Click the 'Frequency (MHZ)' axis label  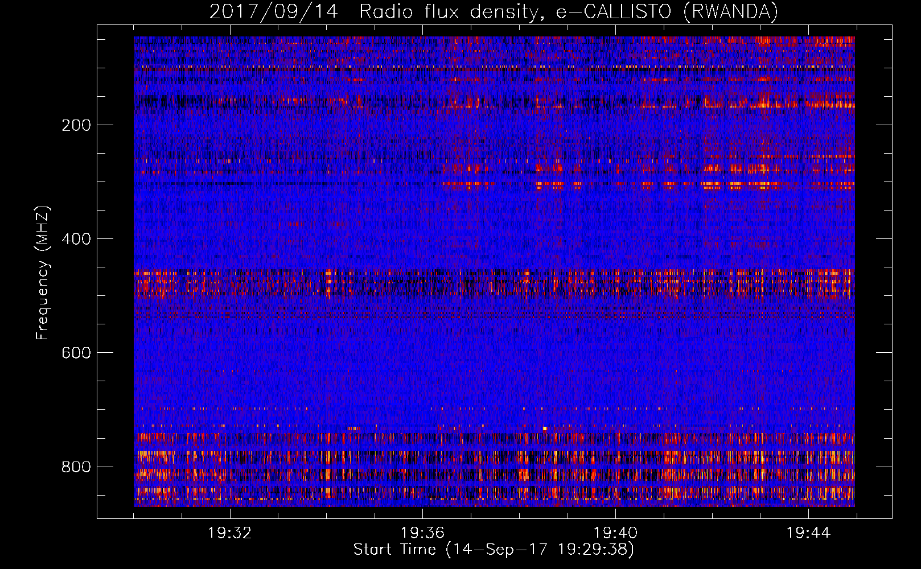[43, 273]
